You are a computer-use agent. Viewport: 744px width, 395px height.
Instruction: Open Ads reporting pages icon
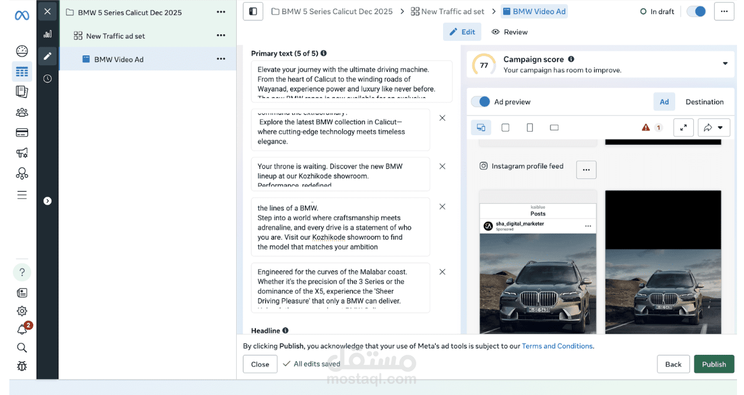coord(22,91)
